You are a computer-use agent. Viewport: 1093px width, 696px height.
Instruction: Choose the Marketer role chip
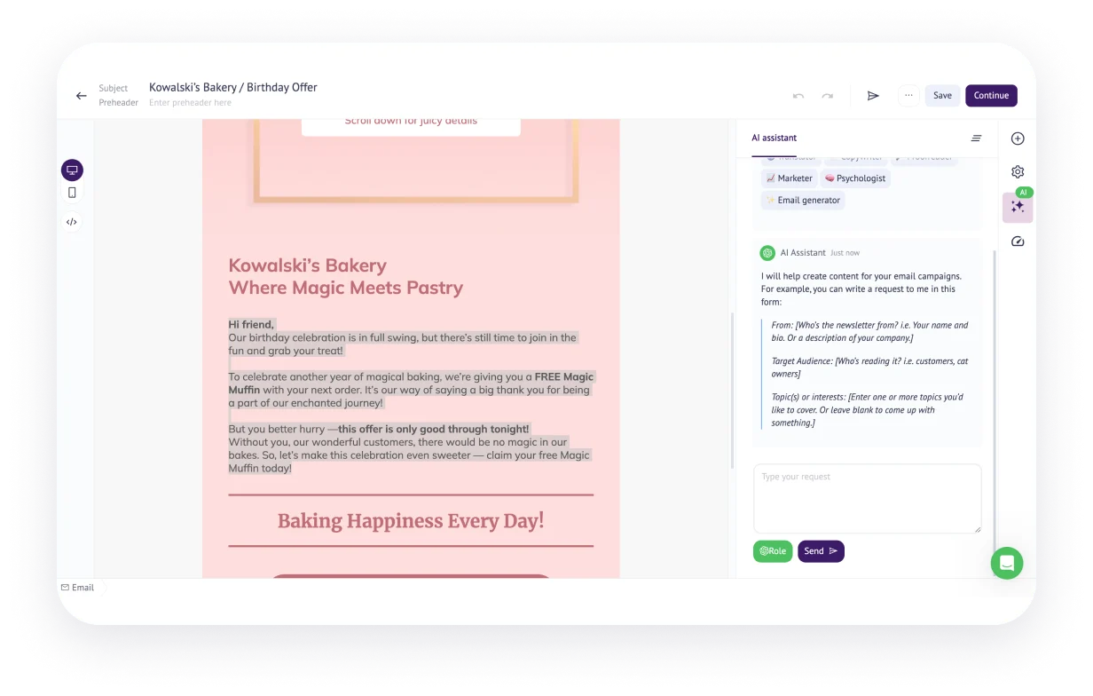click(789, 178)
